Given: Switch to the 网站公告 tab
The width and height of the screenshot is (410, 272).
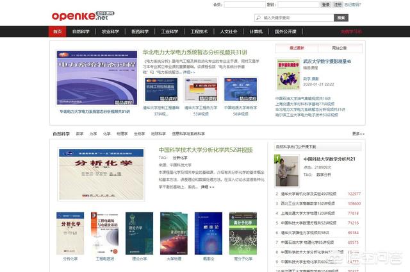Looking at the screenshot, I should 340,48.
